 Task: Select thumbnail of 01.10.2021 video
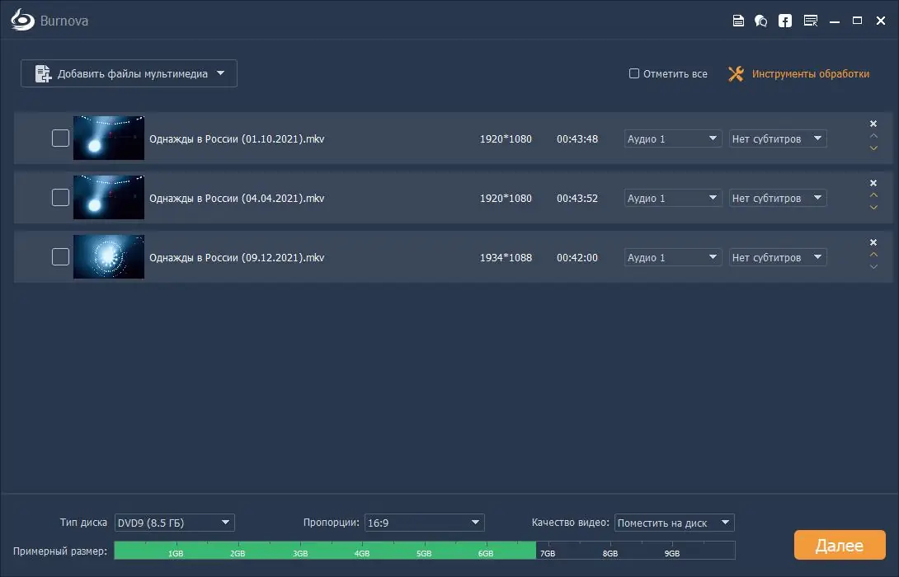[108, 138]
